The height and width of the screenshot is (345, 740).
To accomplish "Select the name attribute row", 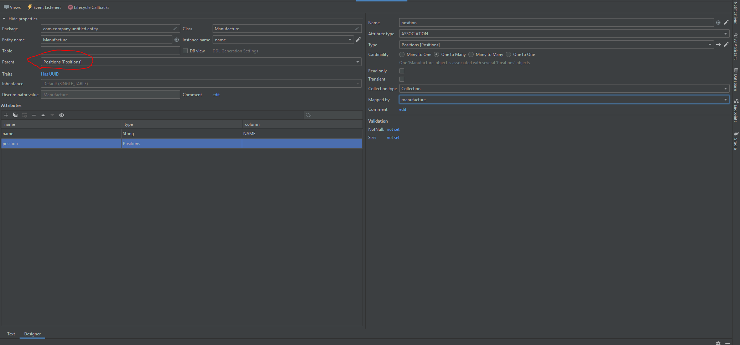I will pyautogui.click(x=182, y=134).
